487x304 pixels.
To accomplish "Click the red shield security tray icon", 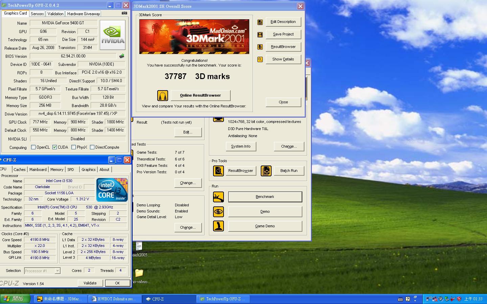I will pyautogui.click(x=459, y=299).
